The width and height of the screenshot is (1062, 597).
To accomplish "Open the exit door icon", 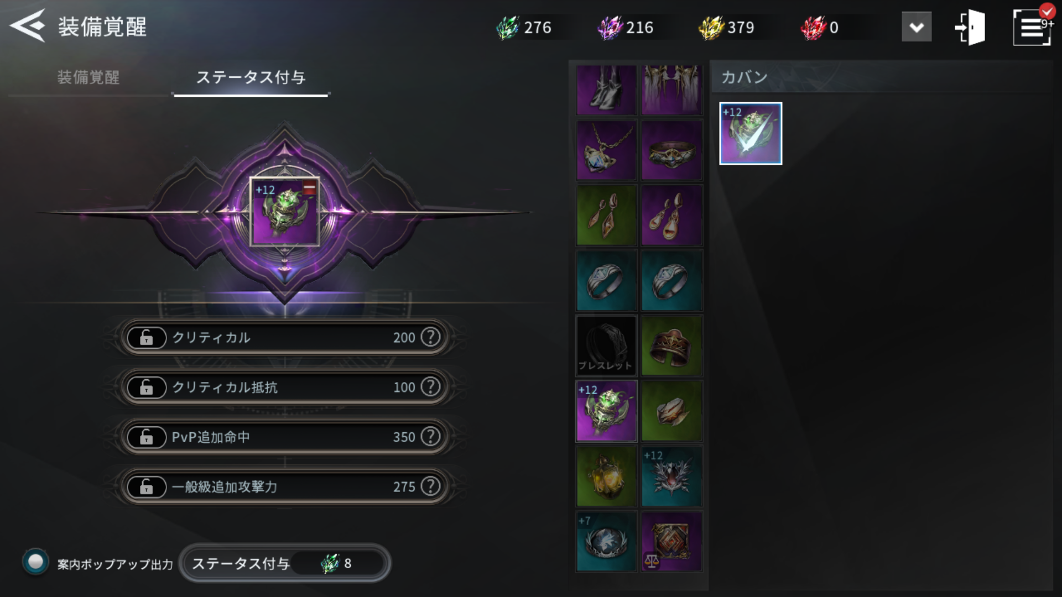I will pos(971,27).
